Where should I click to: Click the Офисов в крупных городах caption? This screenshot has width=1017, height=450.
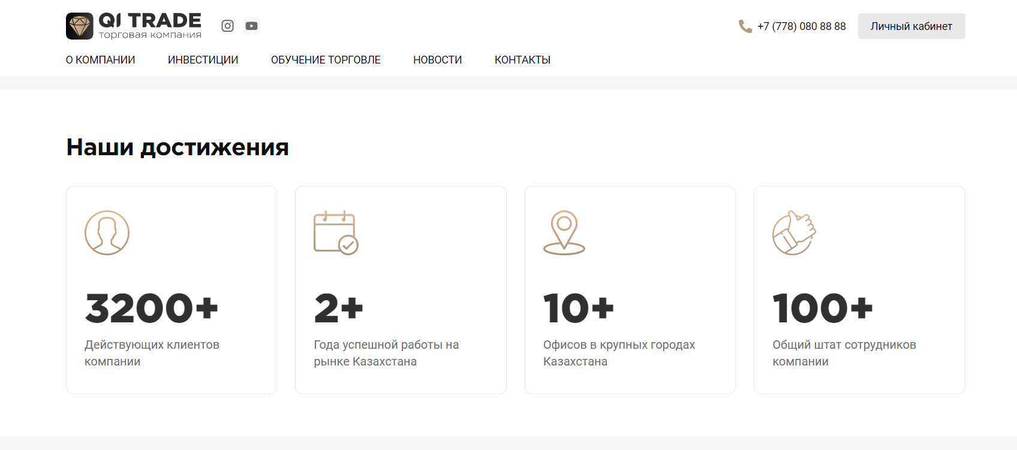(x=619, y=353)
